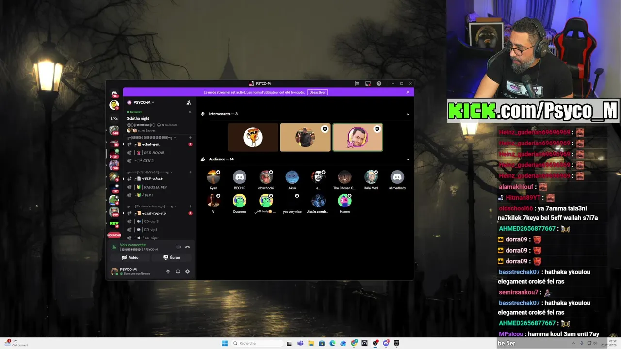Open the screen-share icon in Discord title bar
Screen dimensions: 621x349
368,83
